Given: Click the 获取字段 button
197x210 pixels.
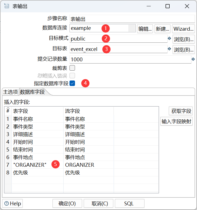Looking at the screenshot, I should (181, 111).
